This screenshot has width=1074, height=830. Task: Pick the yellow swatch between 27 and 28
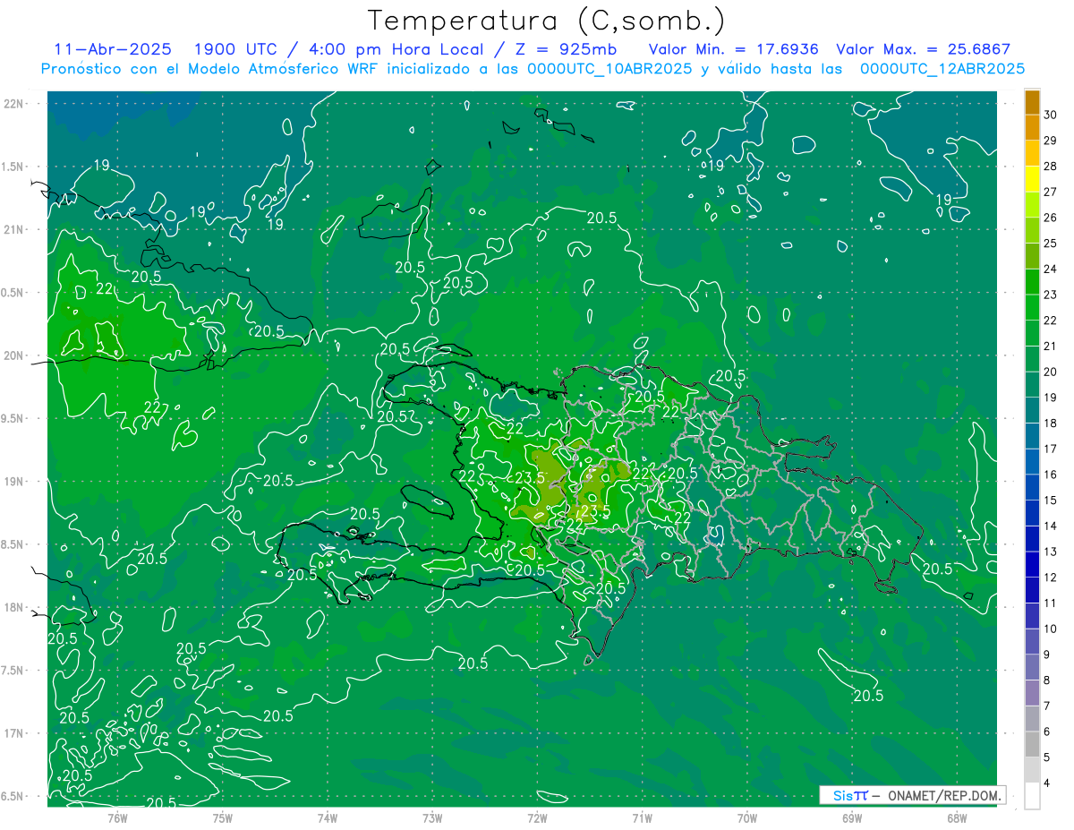coord(1033,179)
